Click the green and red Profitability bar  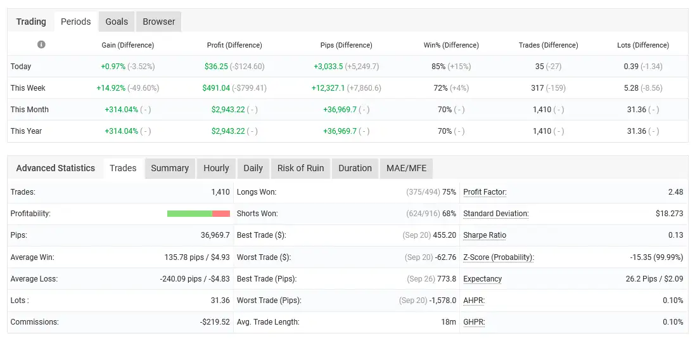click(x=198, y=214)
